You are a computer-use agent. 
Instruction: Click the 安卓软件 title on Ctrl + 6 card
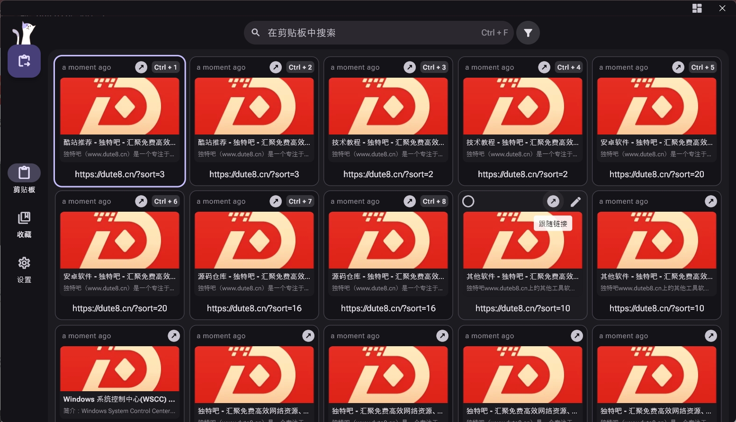point(119,277)
